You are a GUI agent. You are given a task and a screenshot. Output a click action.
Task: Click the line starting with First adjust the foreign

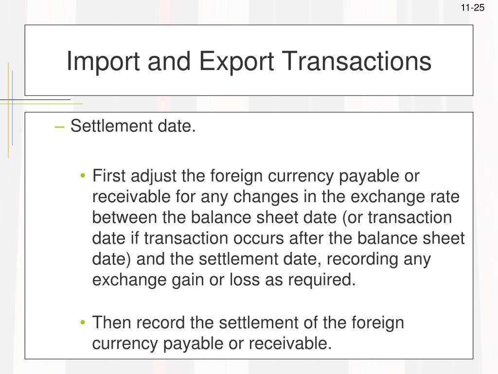click(x=256, y=176)
